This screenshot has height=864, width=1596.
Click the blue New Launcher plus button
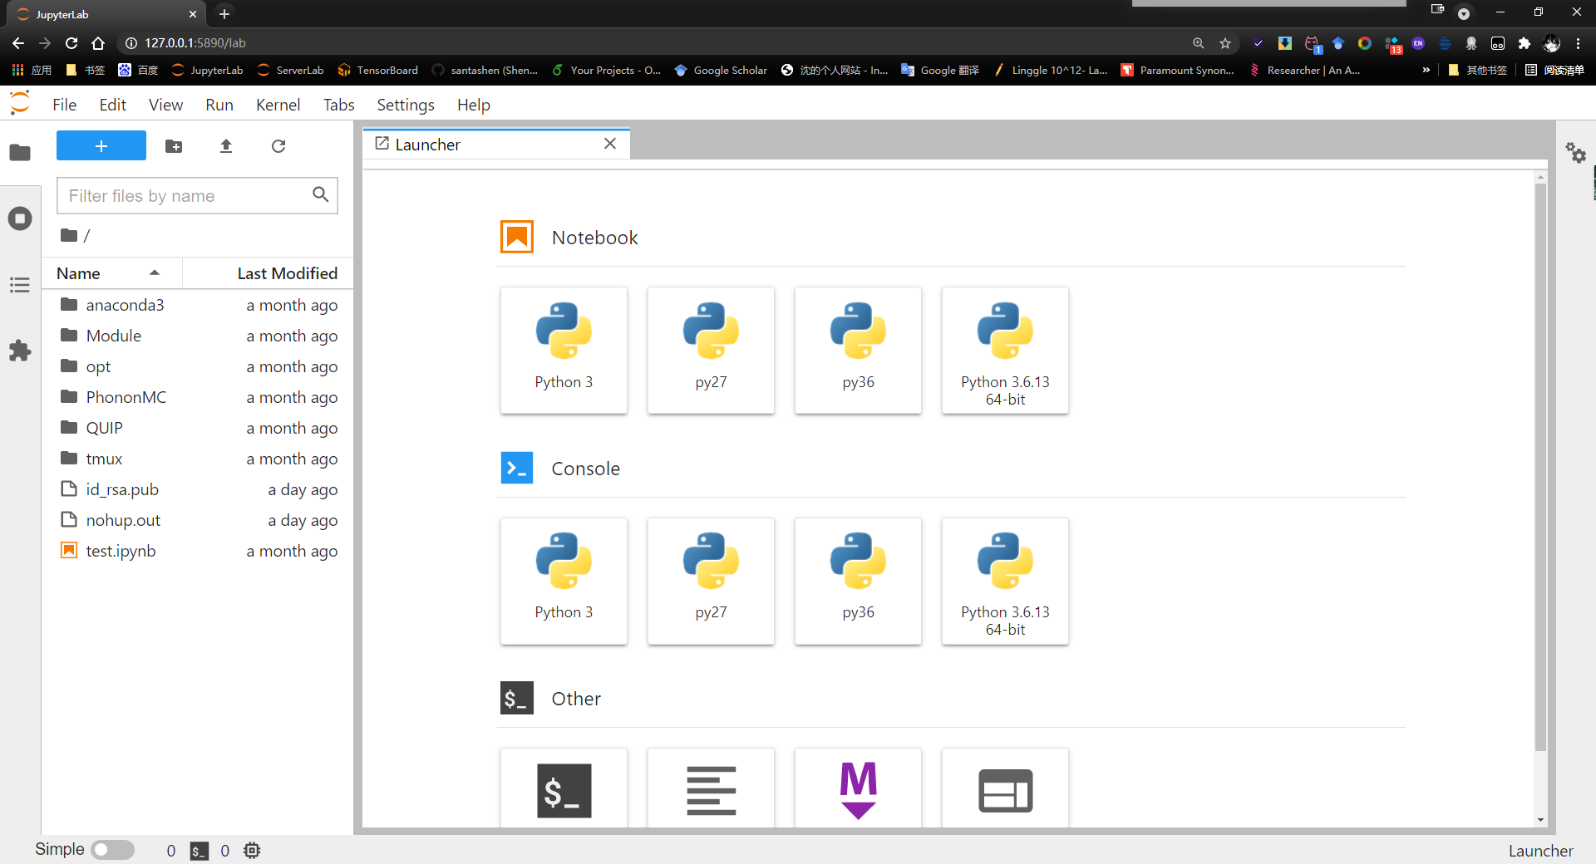pos(101,145)
